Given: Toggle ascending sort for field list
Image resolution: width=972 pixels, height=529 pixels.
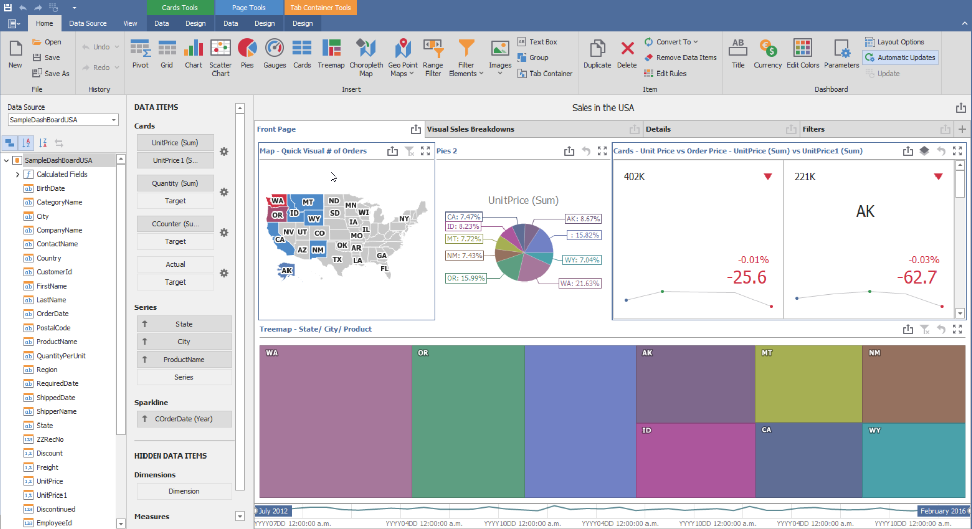Looking at the screenshot, I should tap(26, 143).
